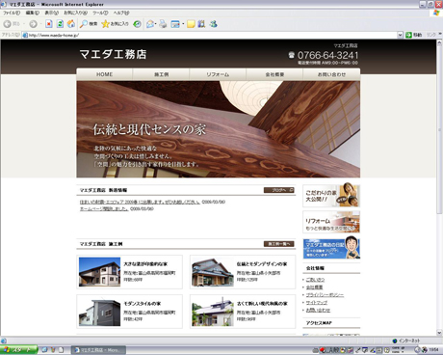Click the Research books toolbar icon
This screenshot has height=355, width=443.
click(x=201, y=24)
